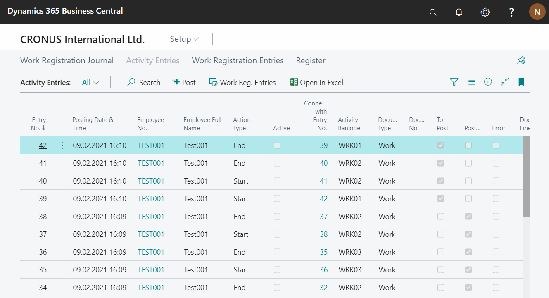The height and width of the screenshot is (298, 549).
Task: Select entry number 38 cell
Action: [43, 217]
